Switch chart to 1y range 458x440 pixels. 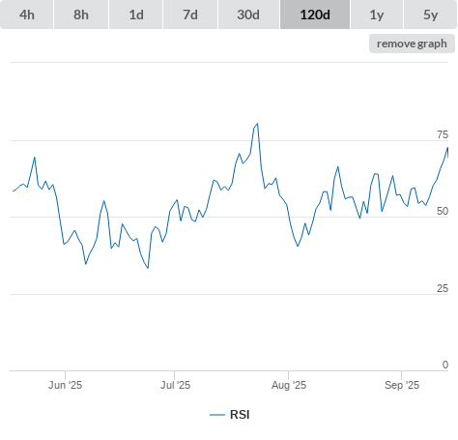click(x=377, y=15)
